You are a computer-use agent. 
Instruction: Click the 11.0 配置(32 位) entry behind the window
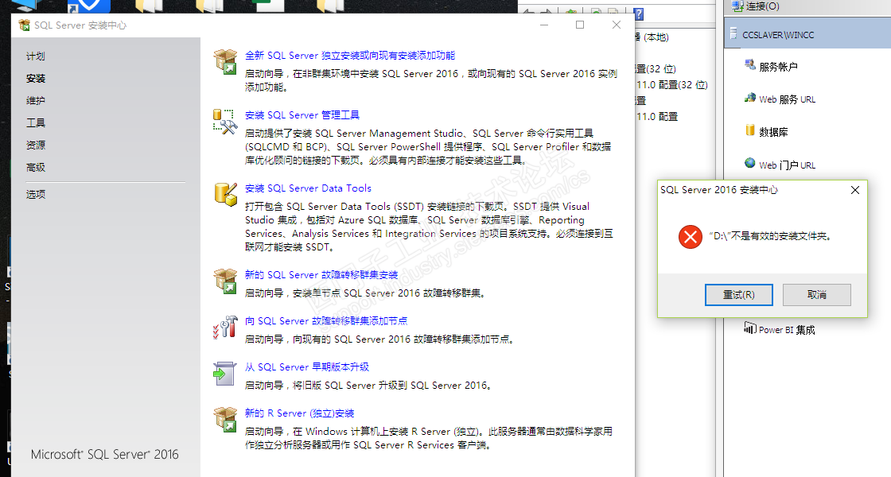672,84
